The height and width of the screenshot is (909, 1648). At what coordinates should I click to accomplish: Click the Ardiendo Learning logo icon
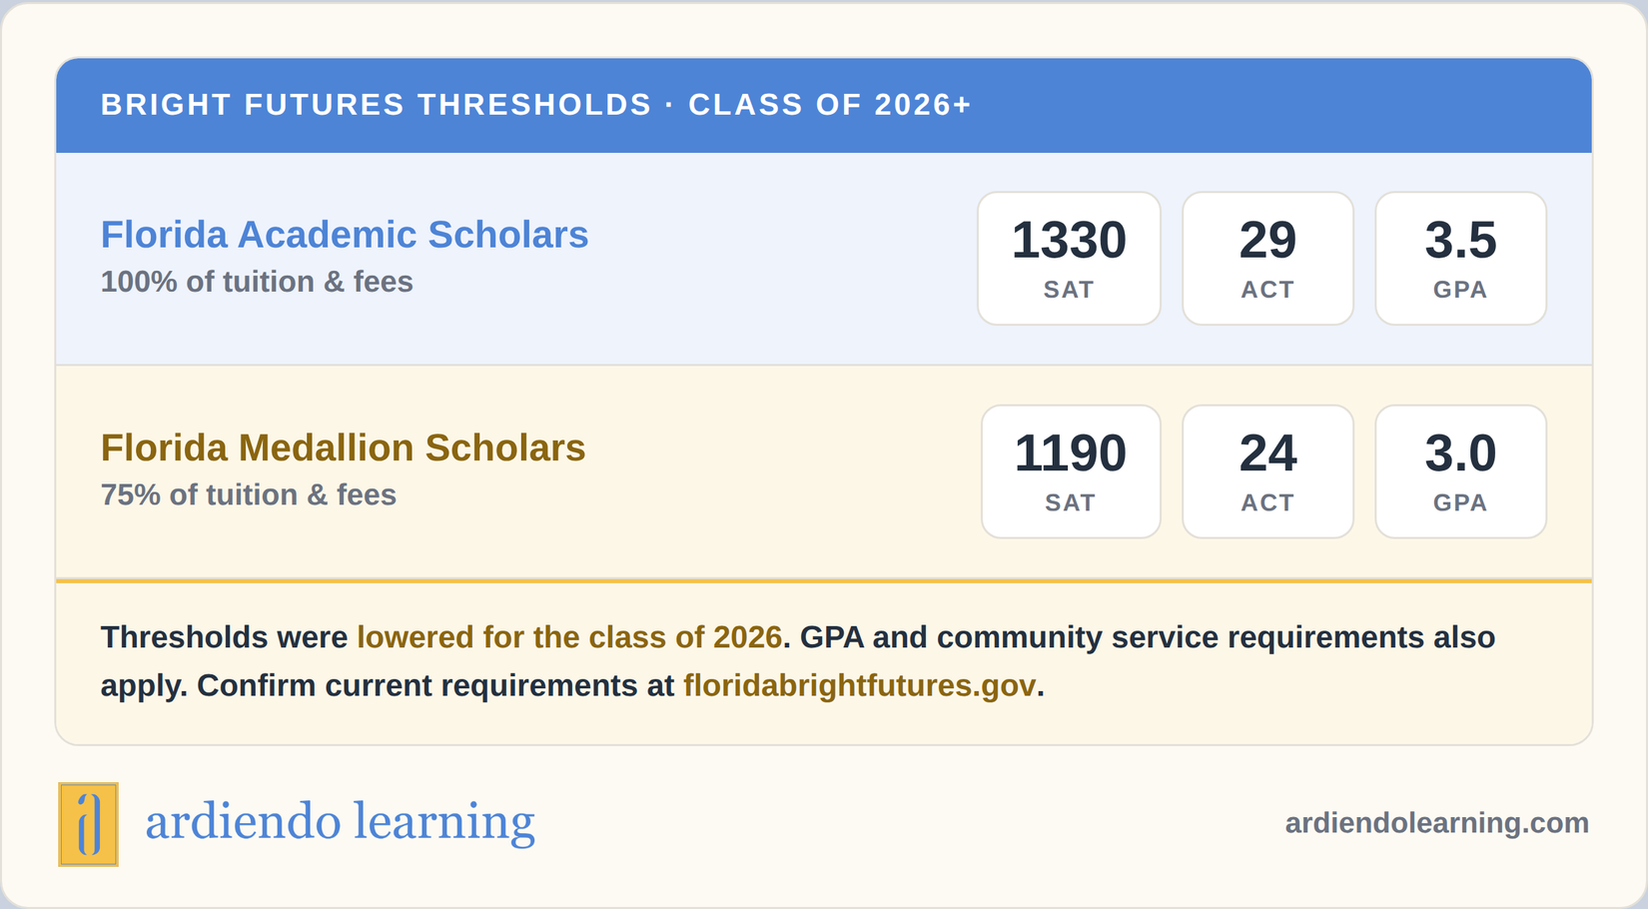click(x=88, y=824)
